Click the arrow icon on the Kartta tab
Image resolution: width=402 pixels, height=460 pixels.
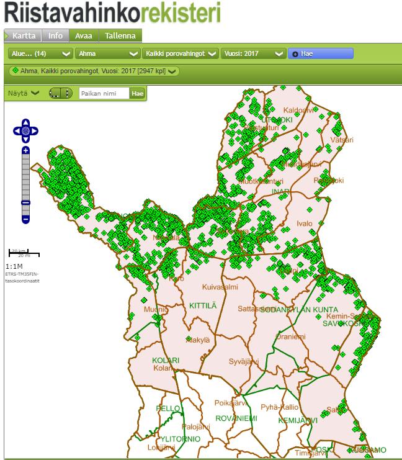click(x=7, y=36)
